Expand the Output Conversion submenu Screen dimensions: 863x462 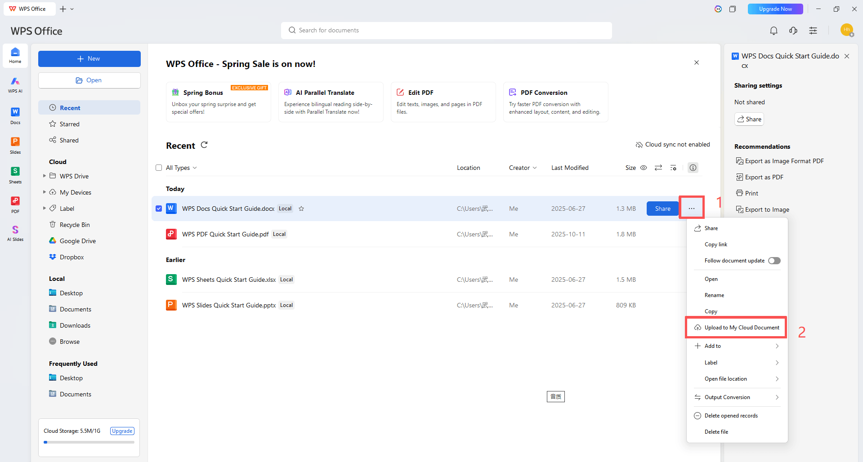[737, 397]
